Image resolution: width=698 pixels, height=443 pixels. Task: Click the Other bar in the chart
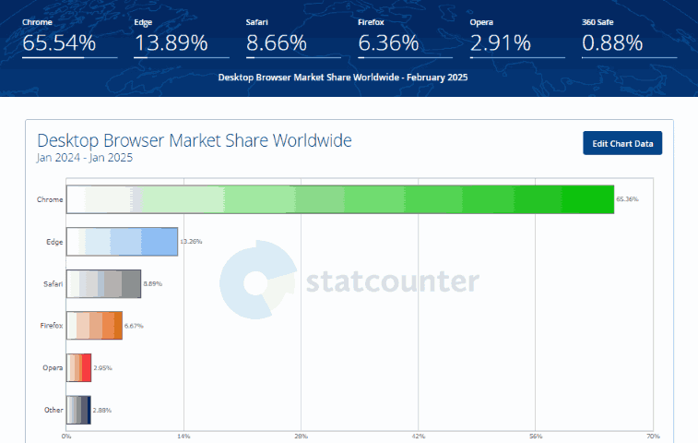pyautogui.click(x=78, y=410)
